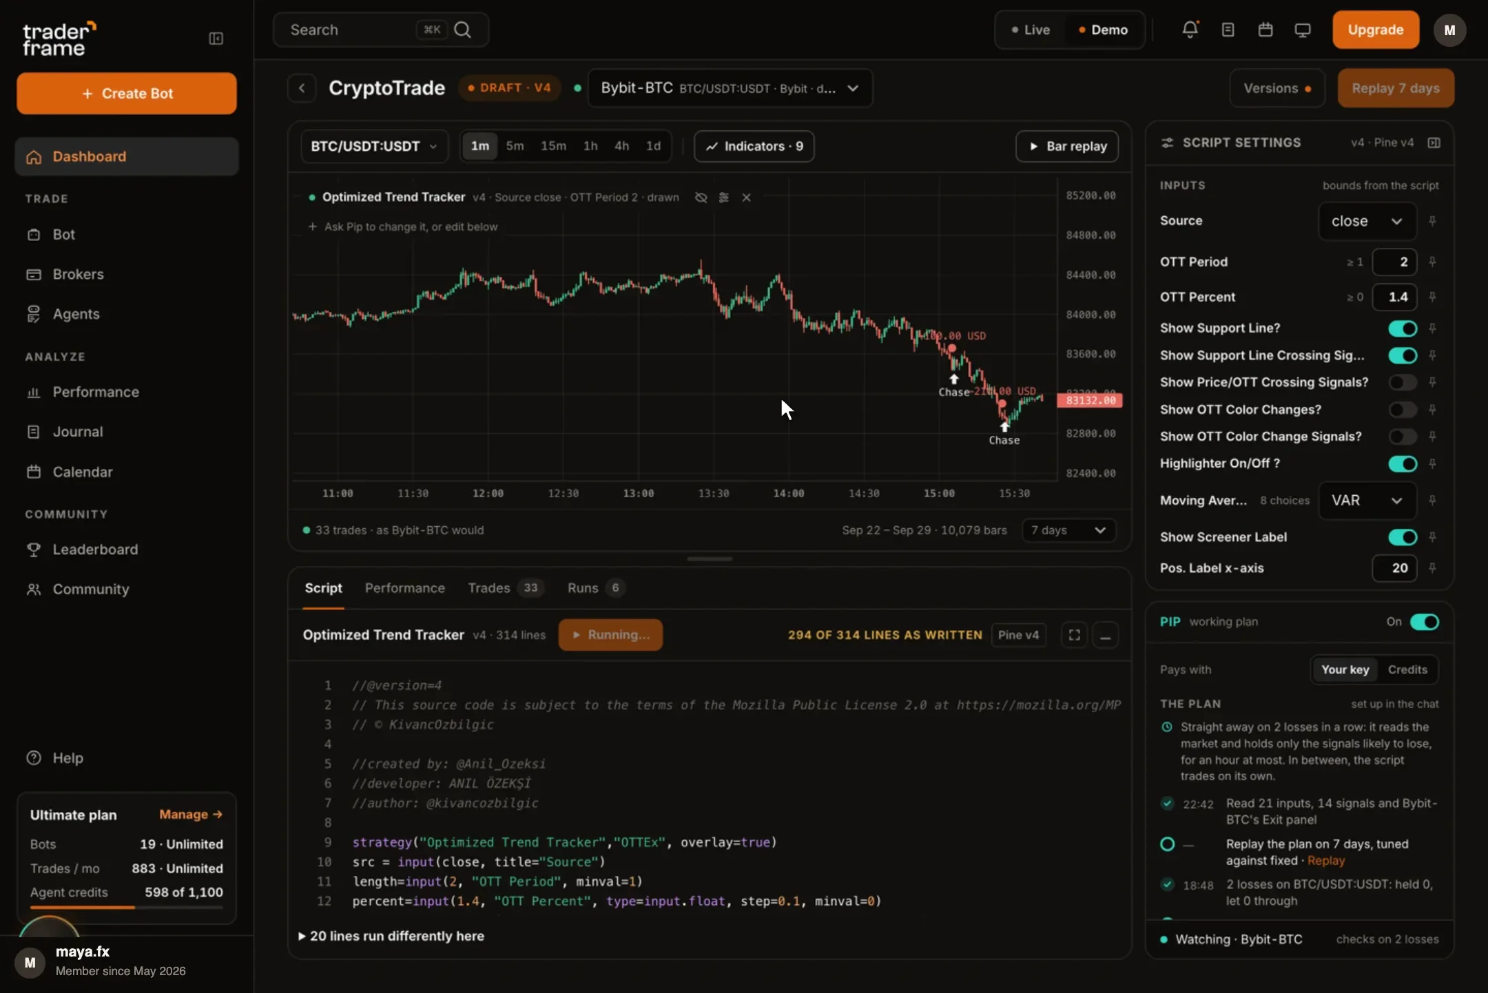Click the Search field
This screenshot has width=1488, height=993.
(381, 30)
